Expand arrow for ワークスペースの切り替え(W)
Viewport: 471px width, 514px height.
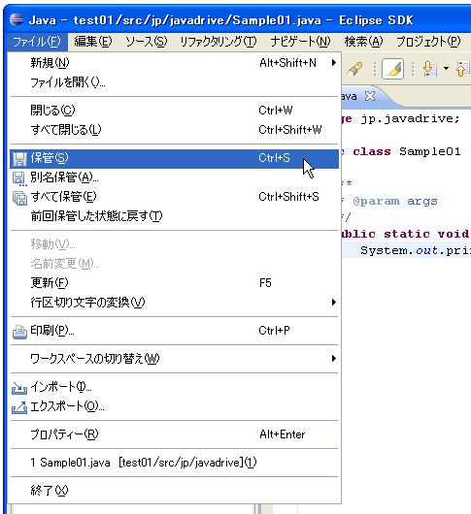(x=333, y=359)
